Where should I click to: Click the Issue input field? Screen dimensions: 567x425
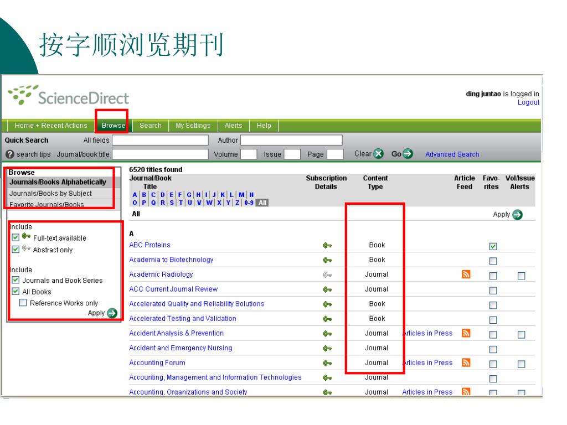pos(292,154)
